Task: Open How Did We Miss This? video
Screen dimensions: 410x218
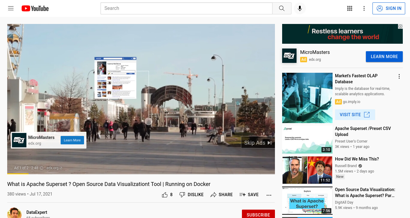Action: click(357, 159)
